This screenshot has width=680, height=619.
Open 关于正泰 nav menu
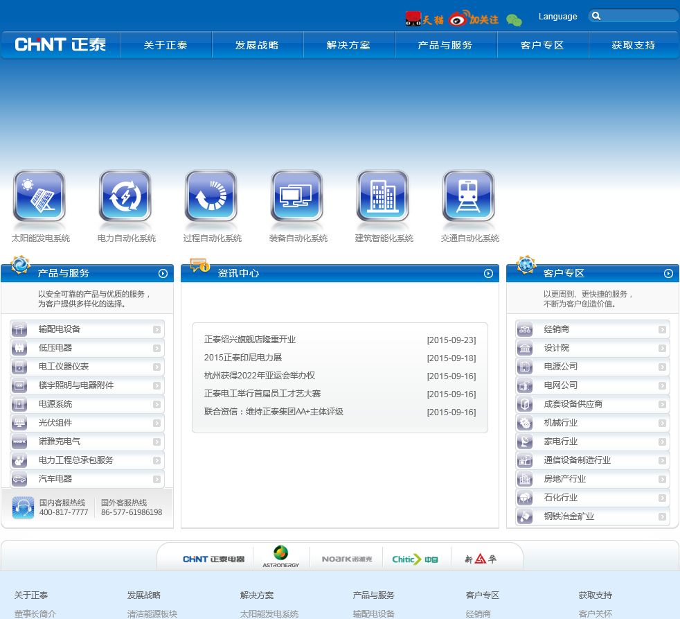tap(165, 45)
